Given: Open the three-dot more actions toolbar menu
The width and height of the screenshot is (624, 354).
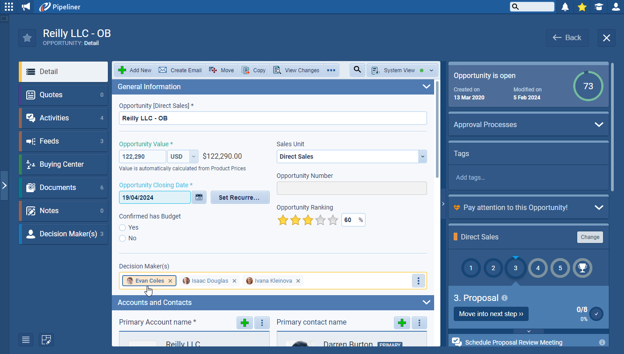Looking at the screenshot, I should pyautogui.click(x=331, y=70).
